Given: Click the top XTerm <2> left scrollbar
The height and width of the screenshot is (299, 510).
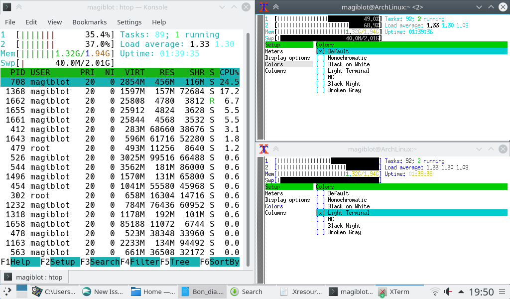Looking at the screenshot, I should point(260,77).
